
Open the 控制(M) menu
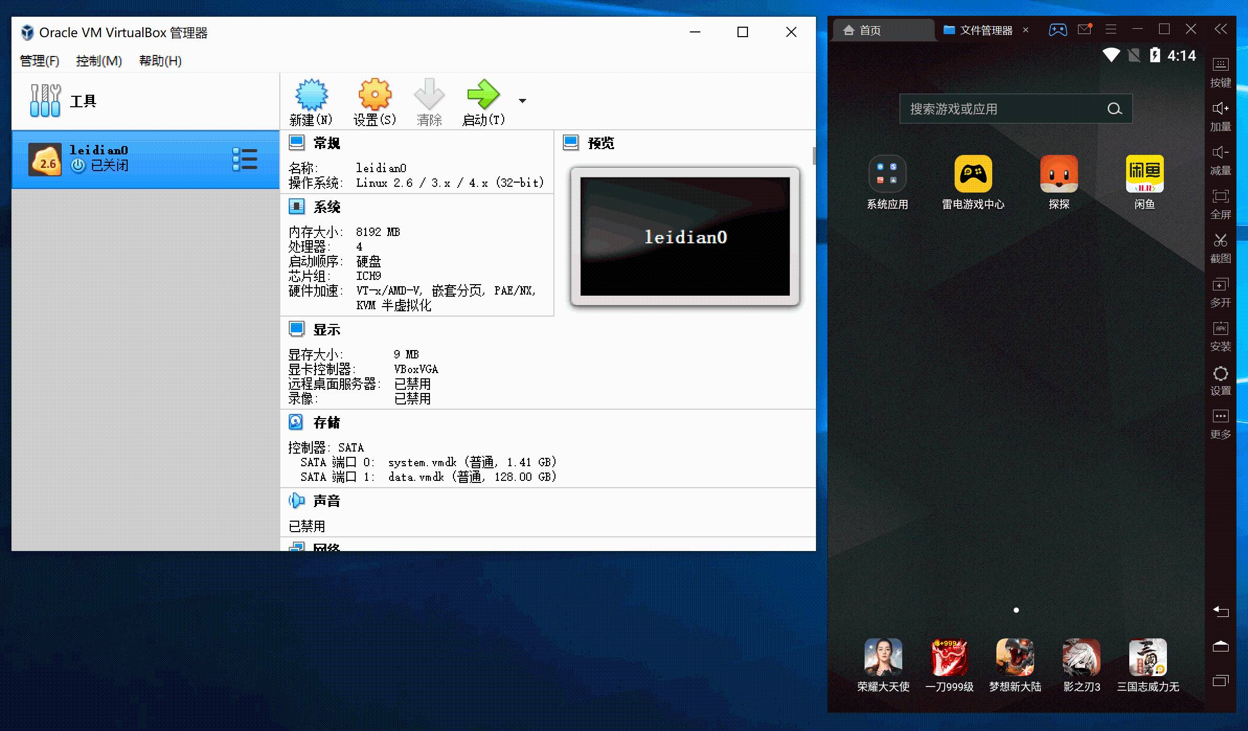click(98, 61)
